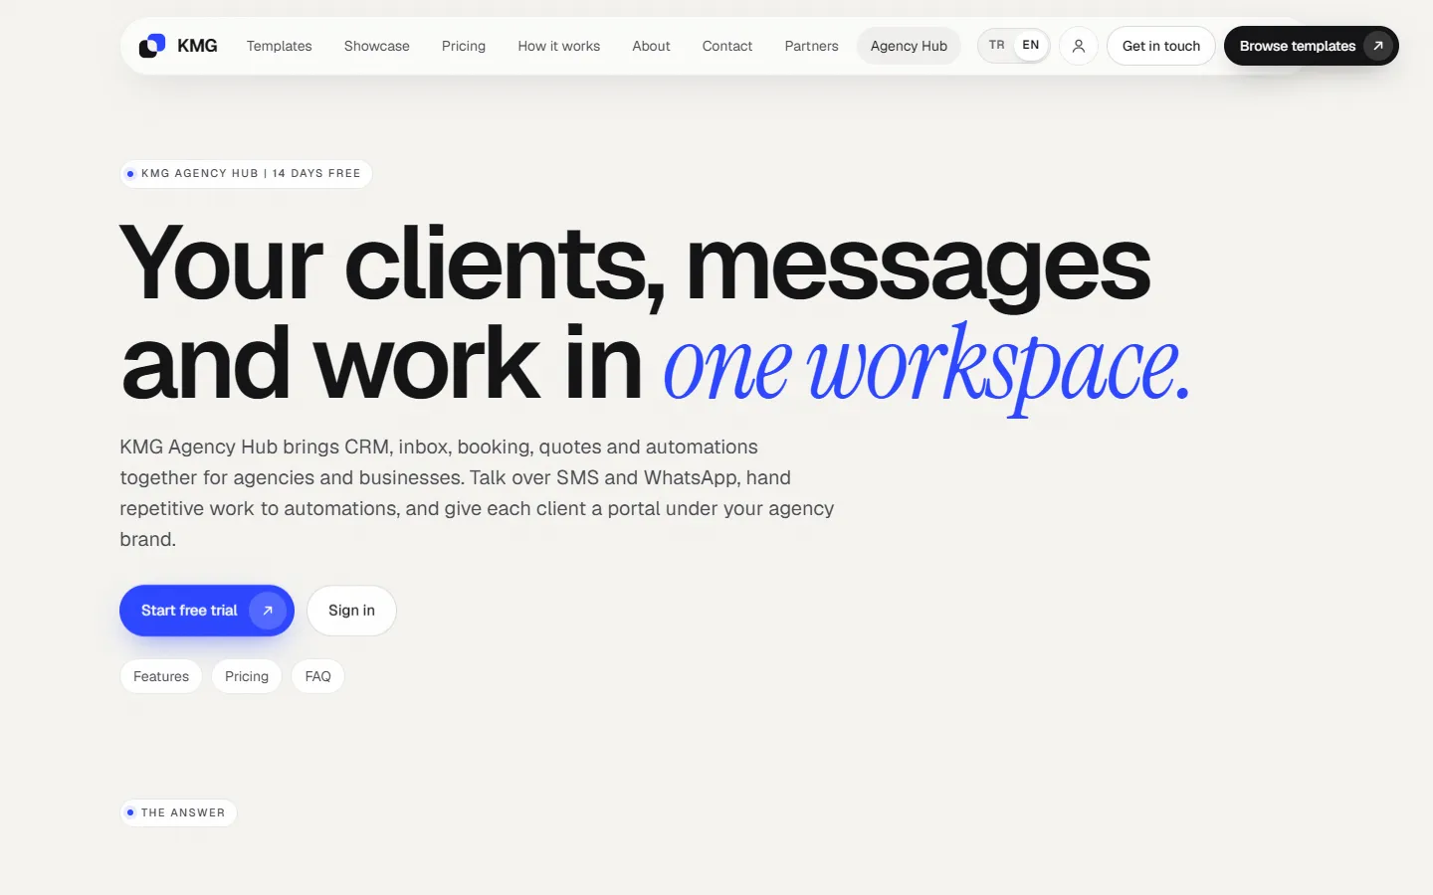Click the THE ANSWER section badge
Image resolution: width=1433 pixels, height=895 pixels.
(178, 812)
